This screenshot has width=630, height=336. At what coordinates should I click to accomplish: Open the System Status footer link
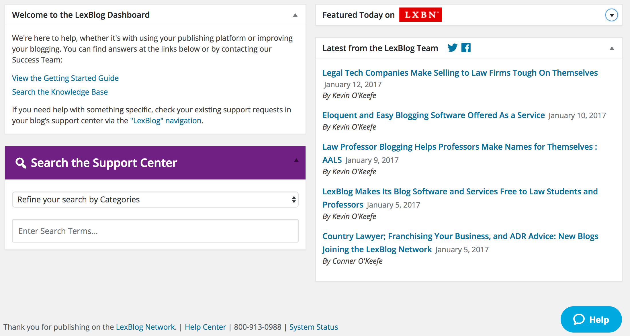point(314,327)
